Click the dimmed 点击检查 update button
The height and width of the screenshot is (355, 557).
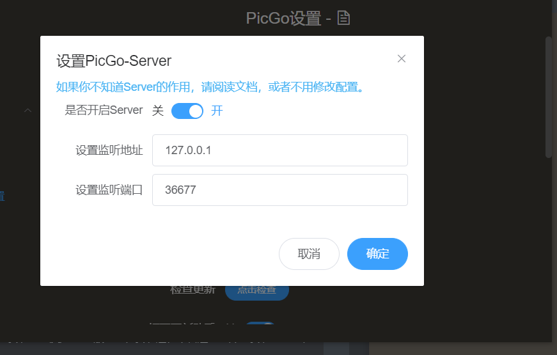257,290
